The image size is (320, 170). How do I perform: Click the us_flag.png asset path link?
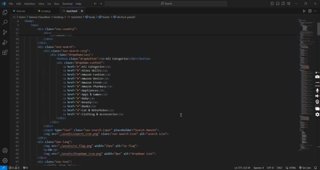click(76, 146)
